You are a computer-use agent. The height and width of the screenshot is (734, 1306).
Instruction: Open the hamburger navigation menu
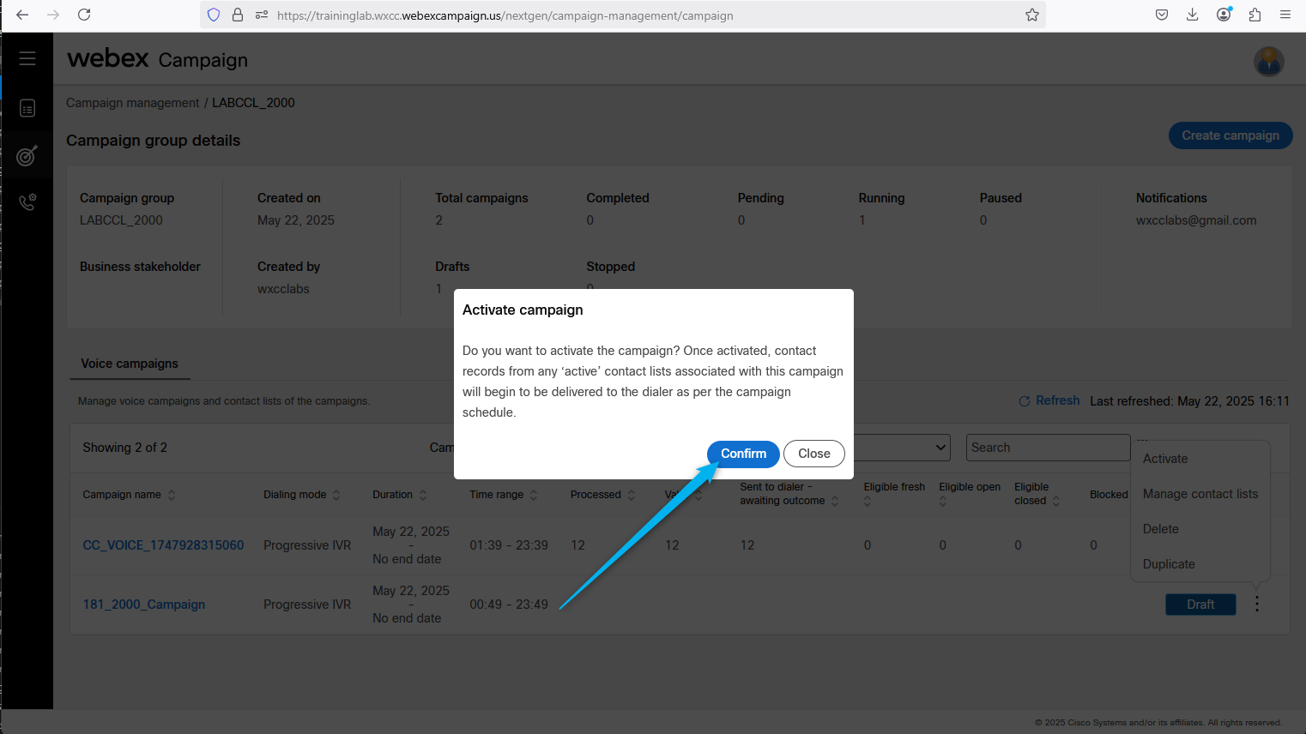coord(27,58)
